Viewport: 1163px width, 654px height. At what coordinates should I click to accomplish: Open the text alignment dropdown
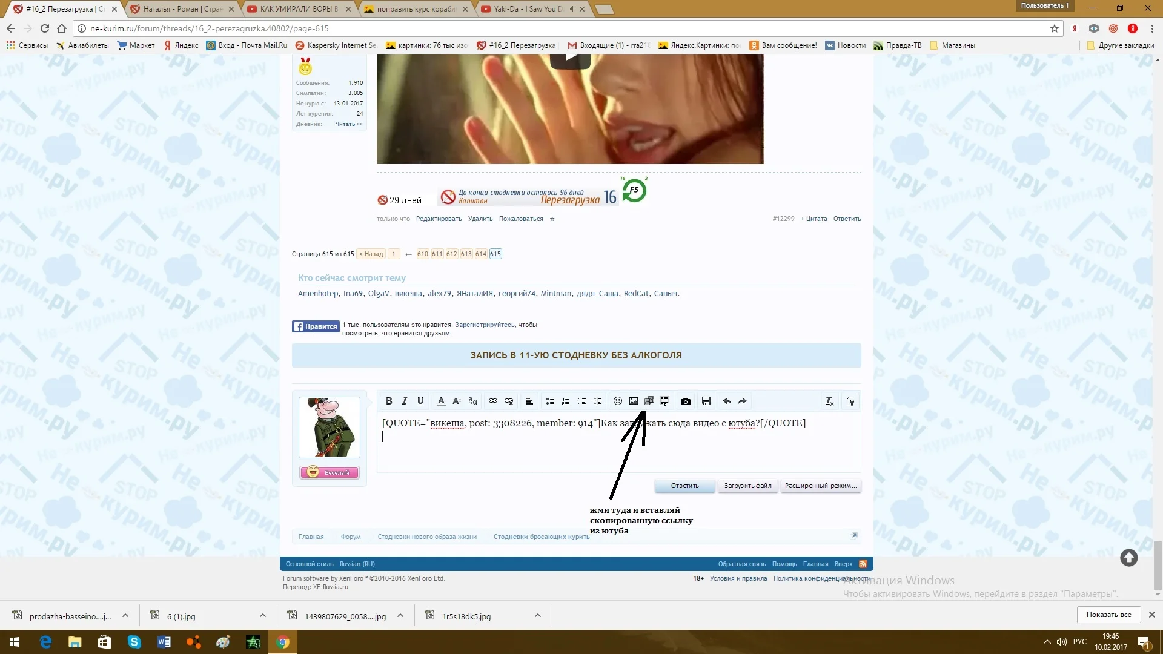[529, 401]
